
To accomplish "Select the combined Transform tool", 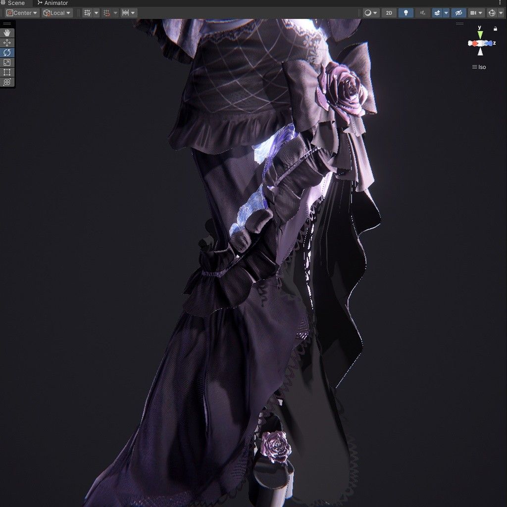I will coord(7,82).
